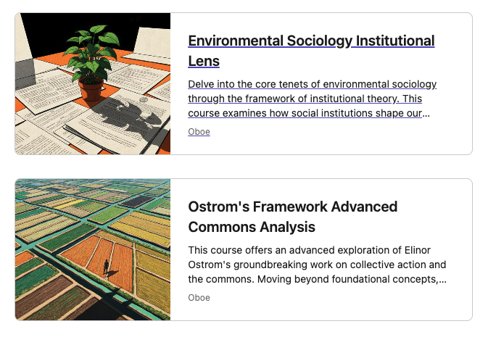The height and width of the screenshot is (337, 488).
Task: Click "the commons. Moving beyond foundational concepts" line
Action: [x=317, y=279]
